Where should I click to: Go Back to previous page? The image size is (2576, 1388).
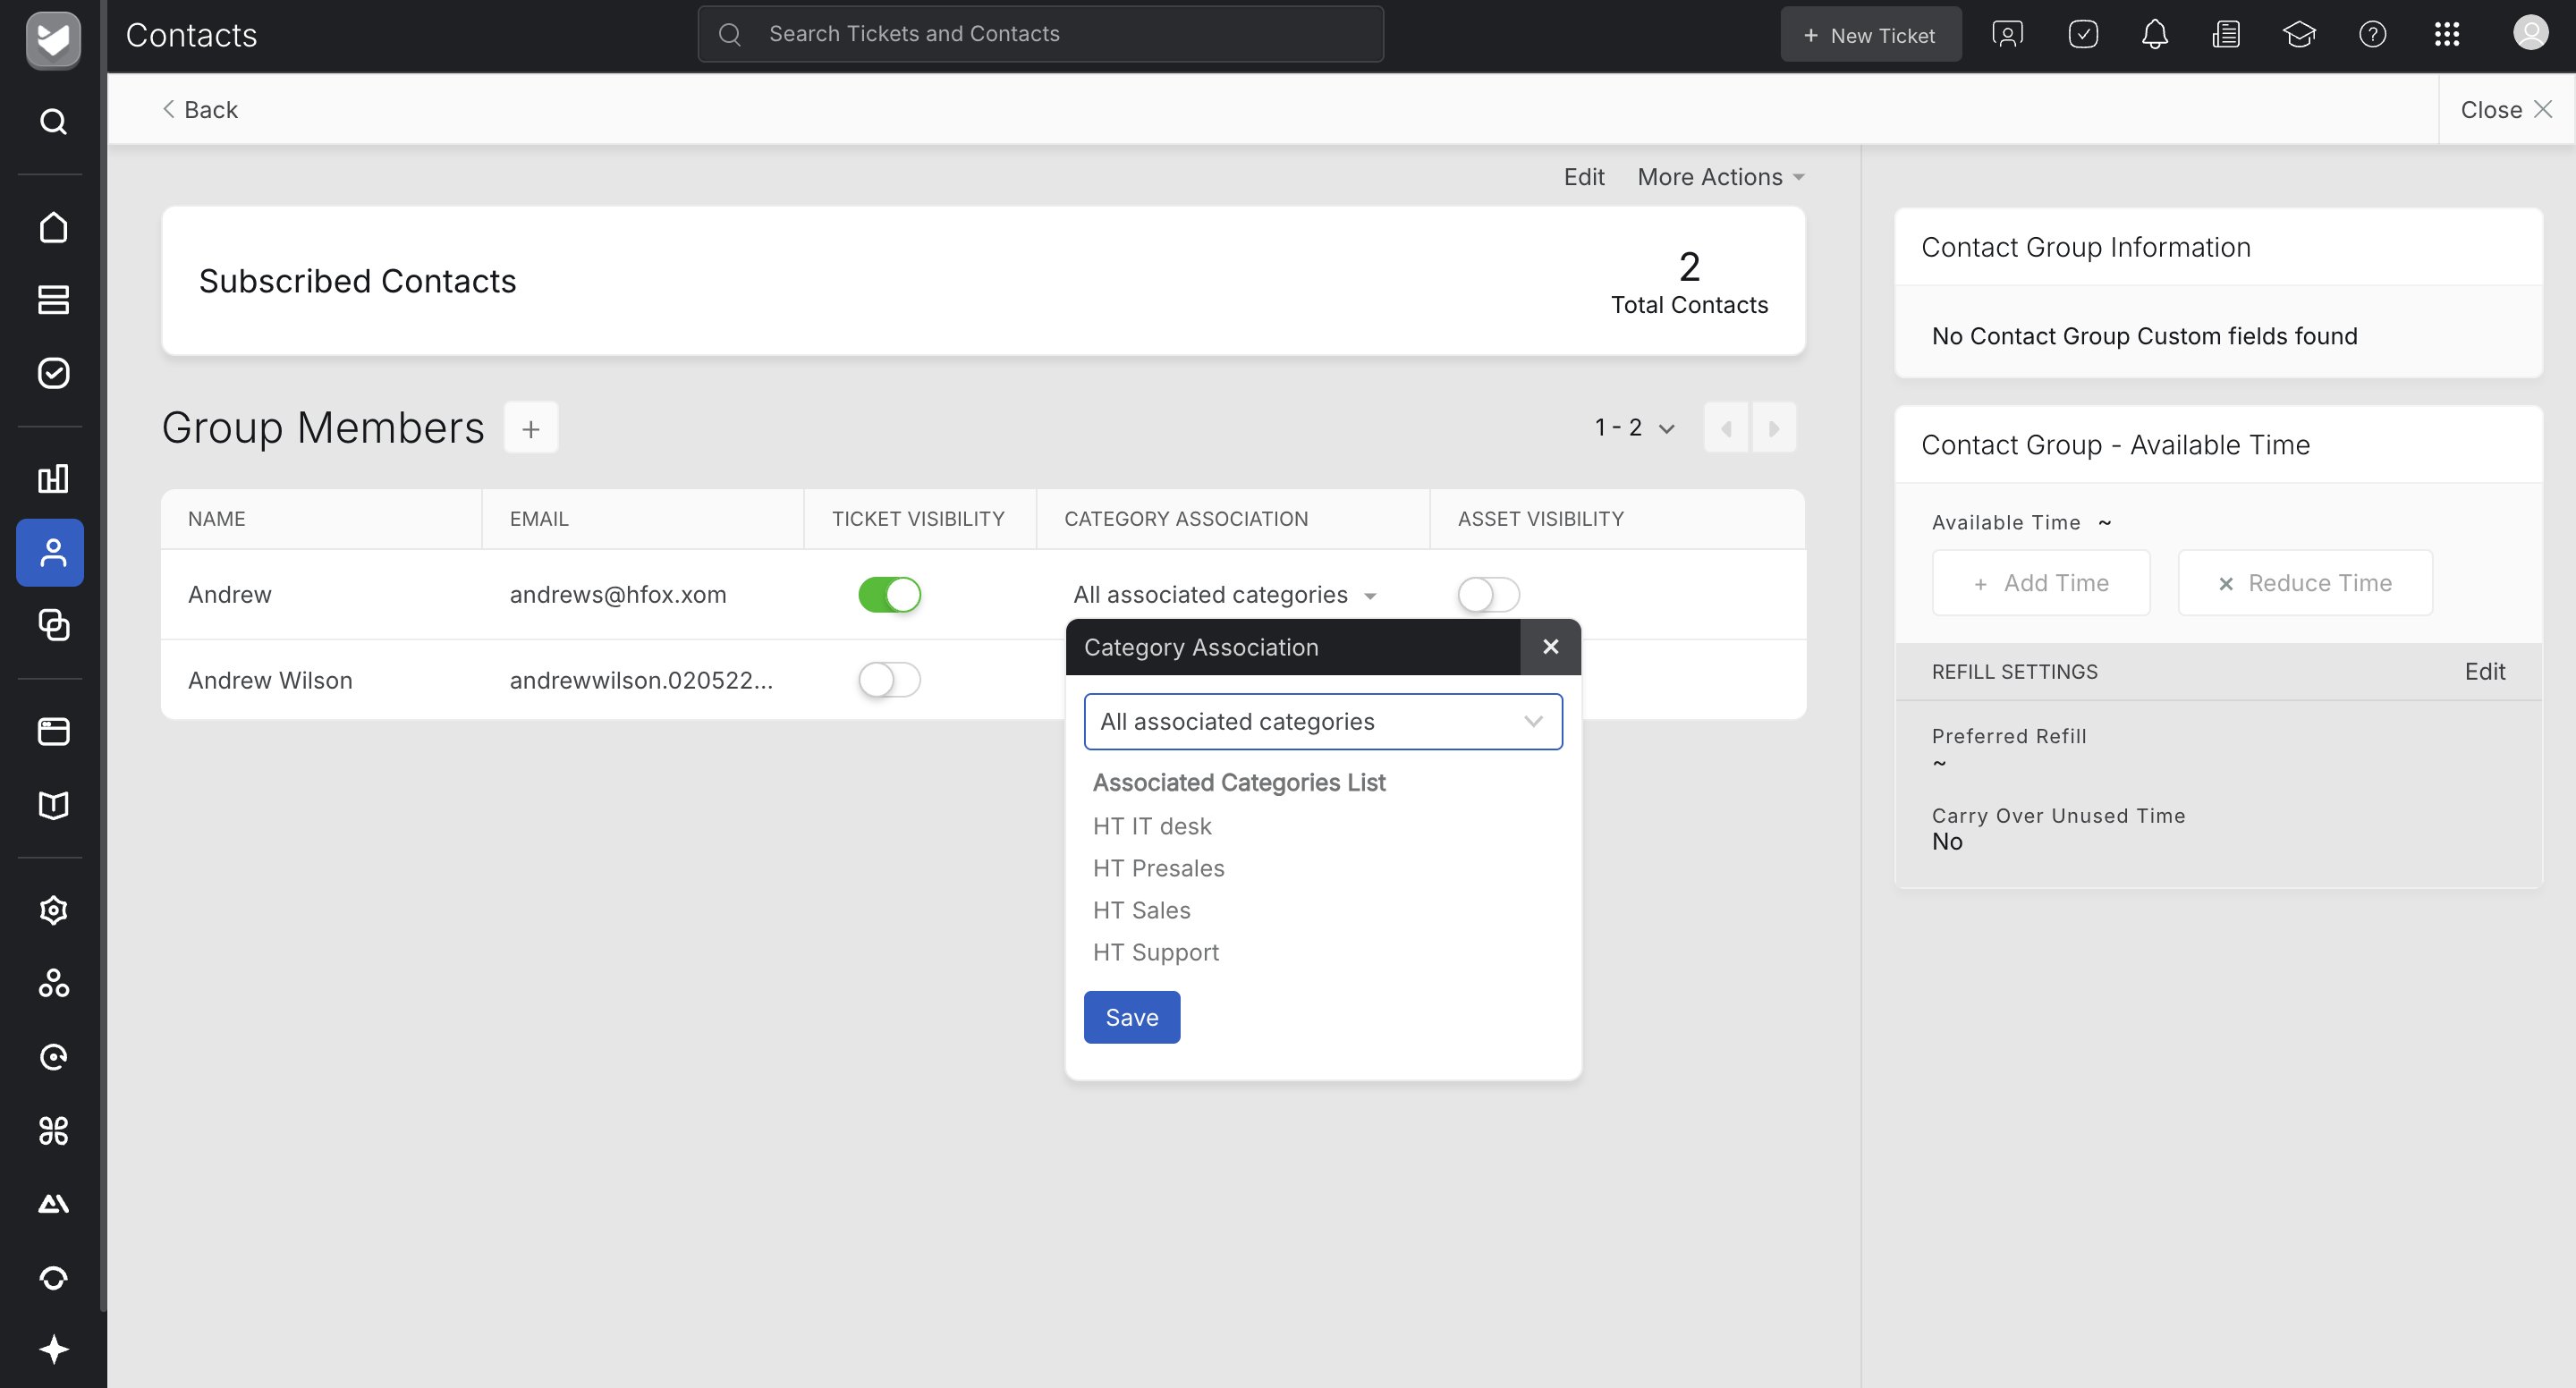(x=200, y=109)
